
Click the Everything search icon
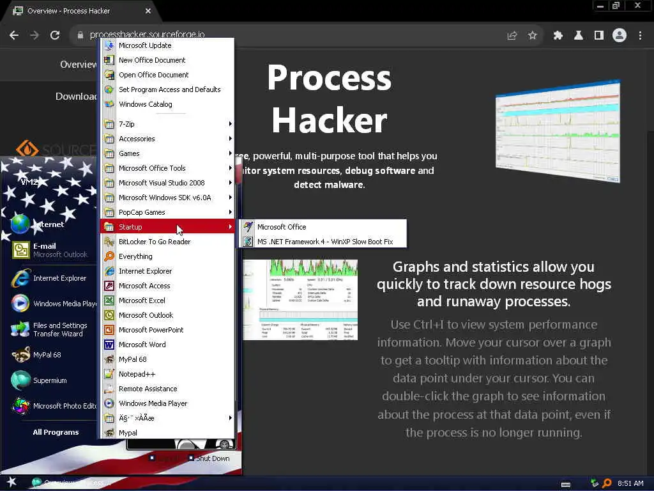point(109,256)
